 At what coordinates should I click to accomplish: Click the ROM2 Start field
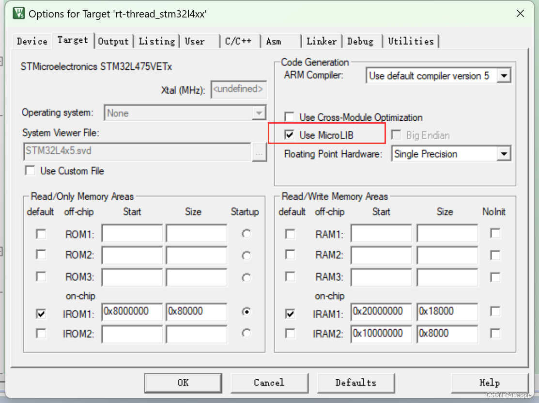(x=132, y=255)
